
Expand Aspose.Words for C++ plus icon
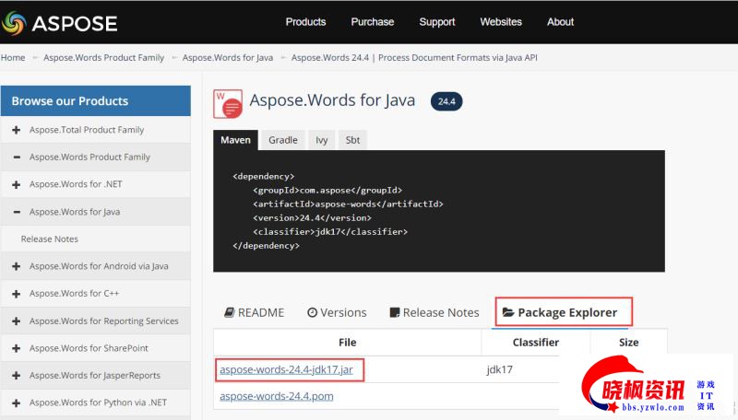tap(17, 294)
